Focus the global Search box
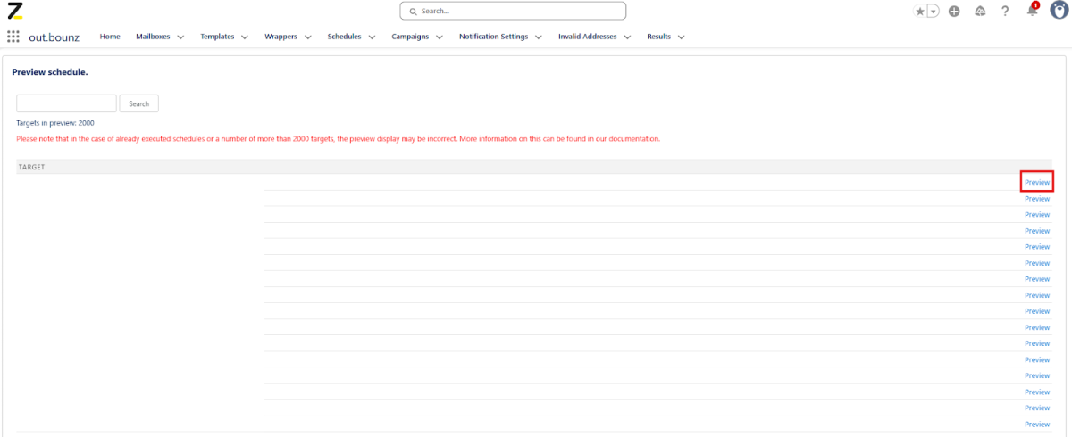This screenshot has height=437, width=1072. [513, 11]
